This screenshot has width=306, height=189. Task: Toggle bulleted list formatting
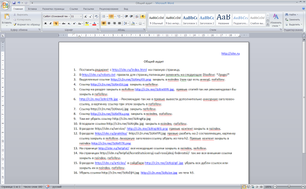[104, 16]
